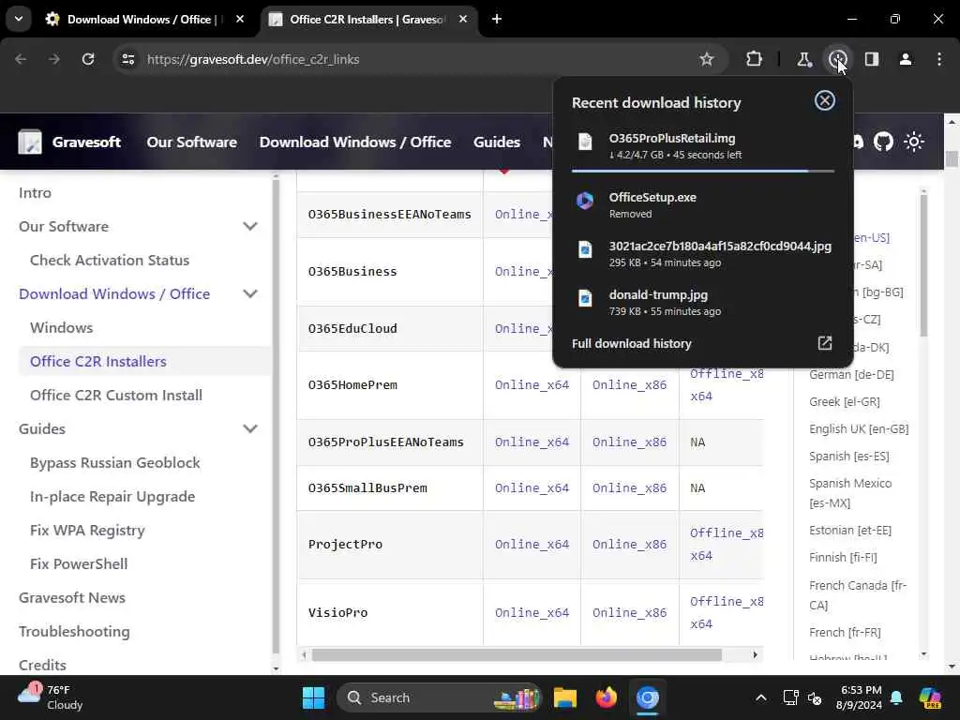Select the Office C2R Installers browser tab
Viewport: 960px width, 720px height.
[x=369, y=19]
